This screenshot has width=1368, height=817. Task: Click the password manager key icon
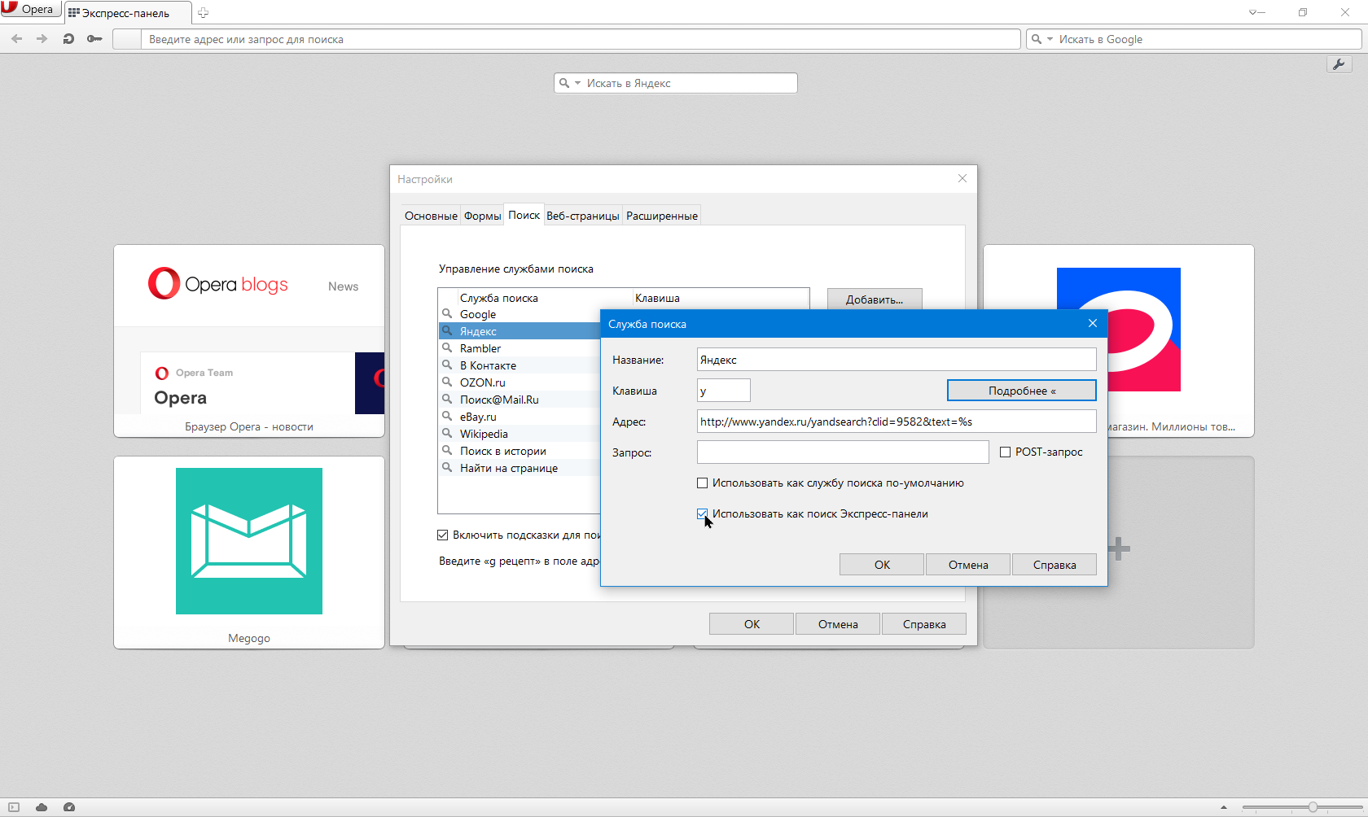click(94, 39)
